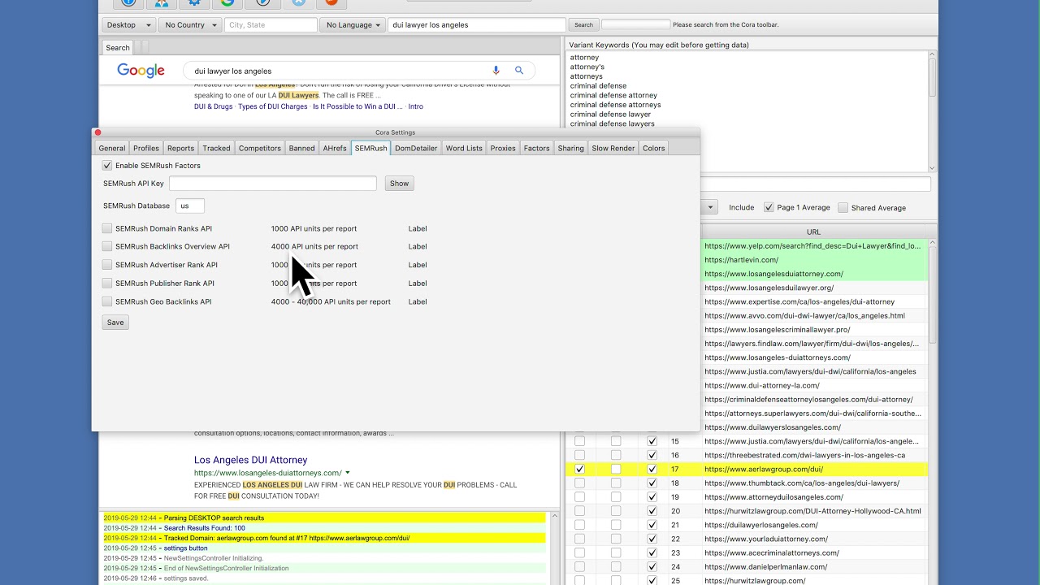Click the URL column header
The image size is (1040, 585).
tap(813, 232)
